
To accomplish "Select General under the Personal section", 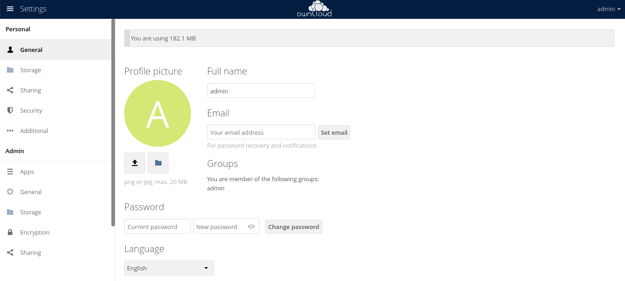I will coord(31,50).
